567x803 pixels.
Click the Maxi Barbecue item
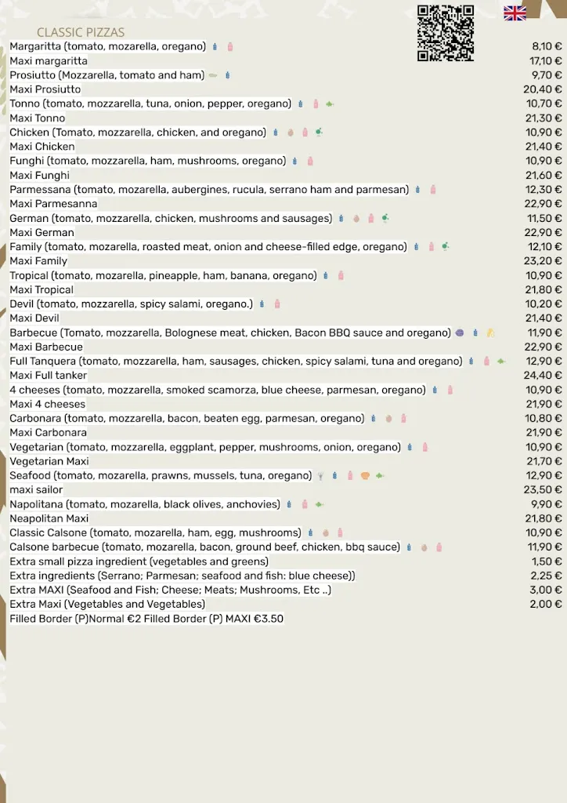pos(46,347)
